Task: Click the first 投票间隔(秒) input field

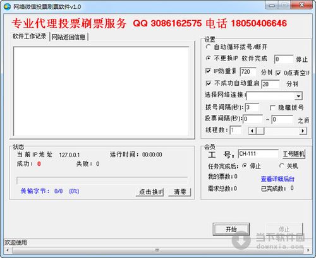Action: point(253,119)
